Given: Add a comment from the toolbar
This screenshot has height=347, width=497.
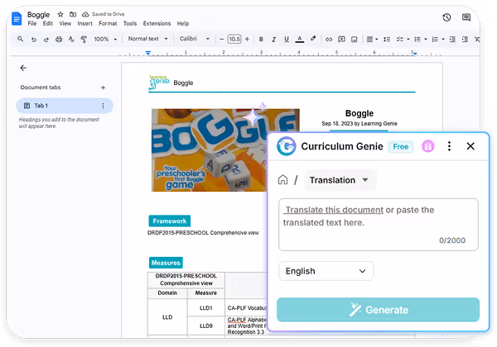Looking at the screenshot, I should tap(341, 39).
